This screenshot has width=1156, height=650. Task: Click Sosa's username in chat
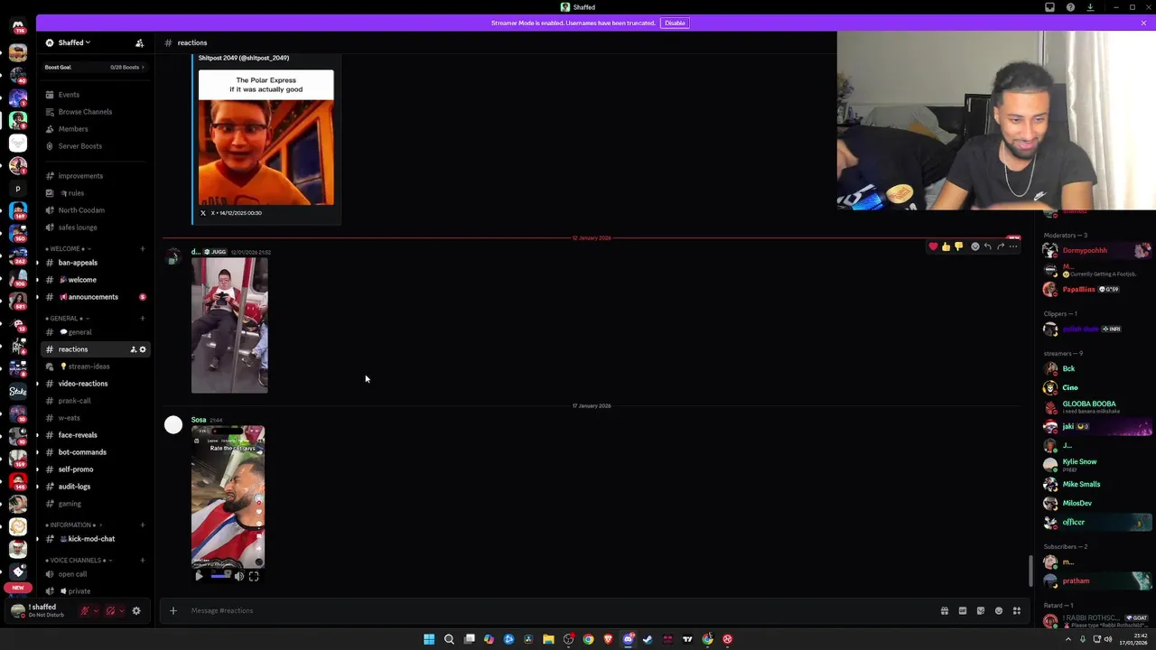click(x=199, y=420)
